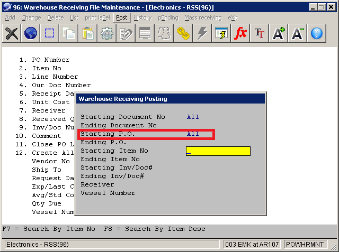This screenshot has height=252, width=339.
Task: Open the Mass receiving menu
Action: (x=203, y=17)
